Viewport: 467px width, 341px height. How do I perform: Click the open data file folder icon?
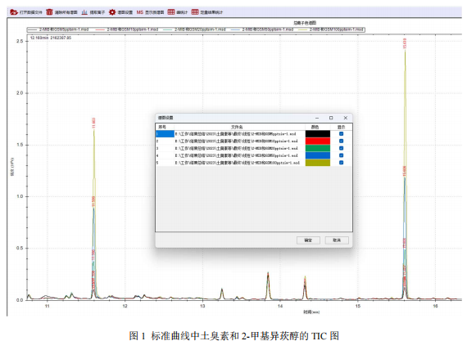pyautogui.click(x=14, y=12)
